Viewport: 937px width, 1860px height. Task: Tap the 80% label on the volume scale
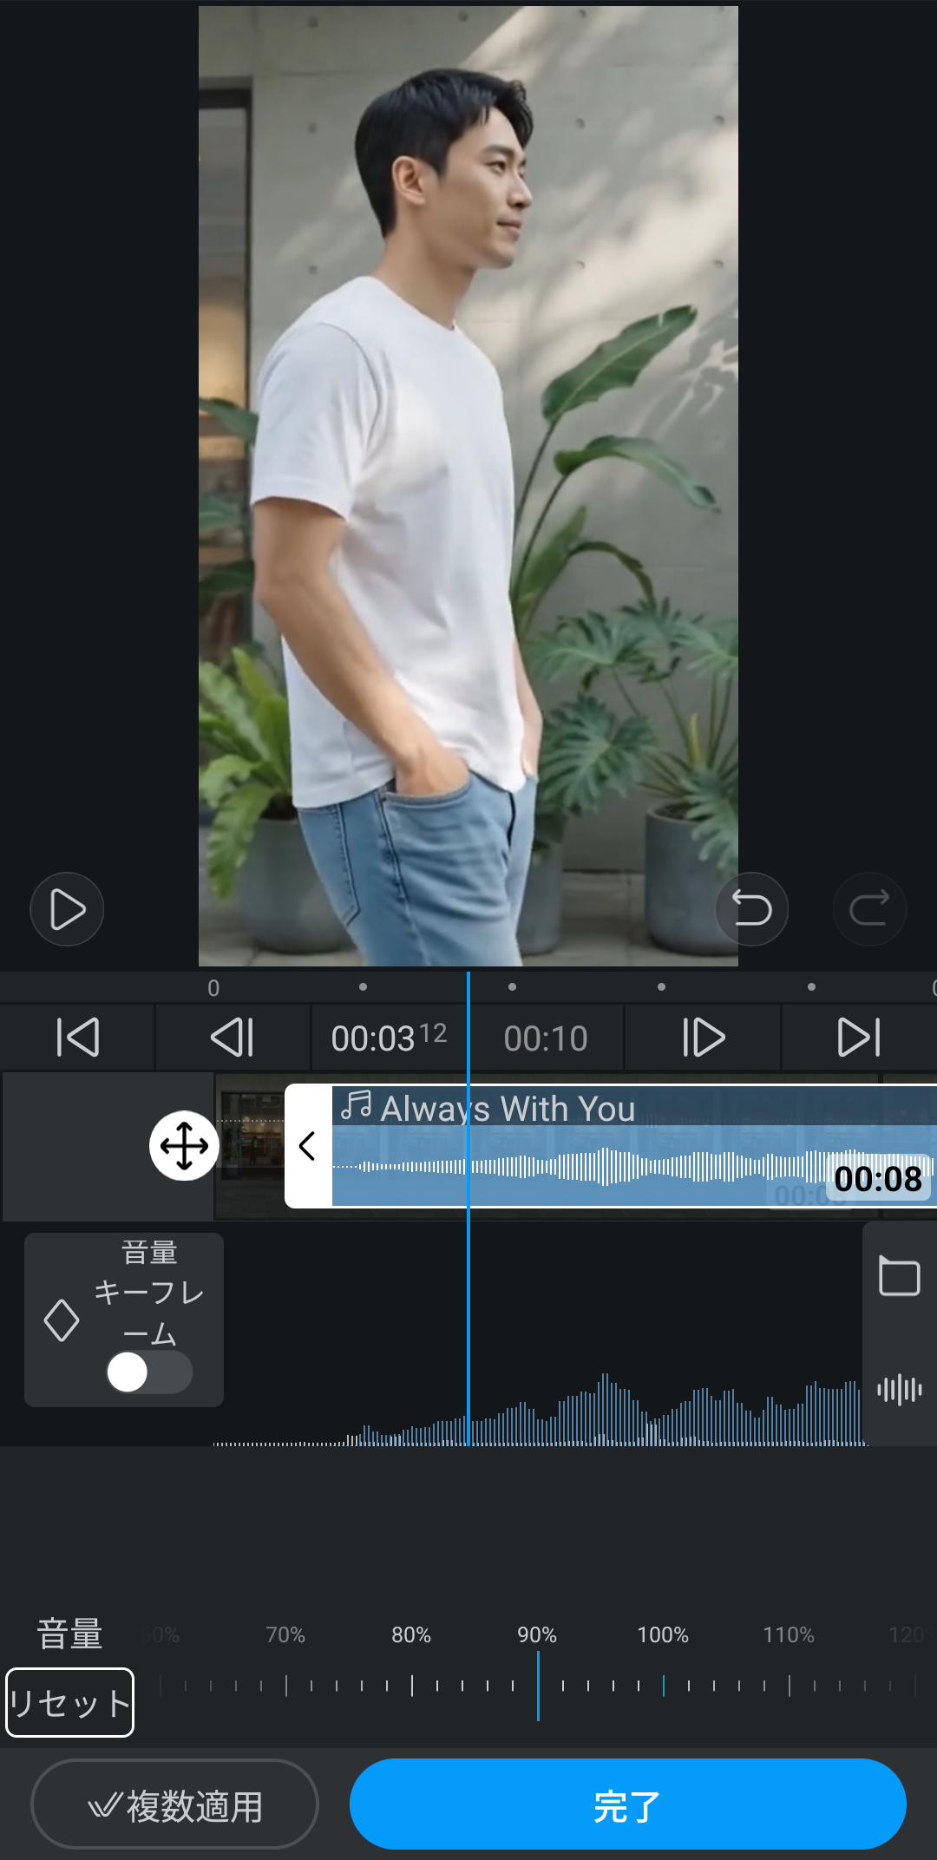411,1634
